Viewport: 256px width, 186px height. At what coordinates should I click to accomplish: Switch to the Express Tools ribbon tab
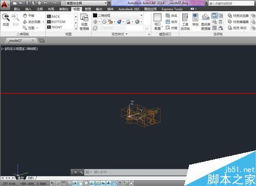coord(172,9)
